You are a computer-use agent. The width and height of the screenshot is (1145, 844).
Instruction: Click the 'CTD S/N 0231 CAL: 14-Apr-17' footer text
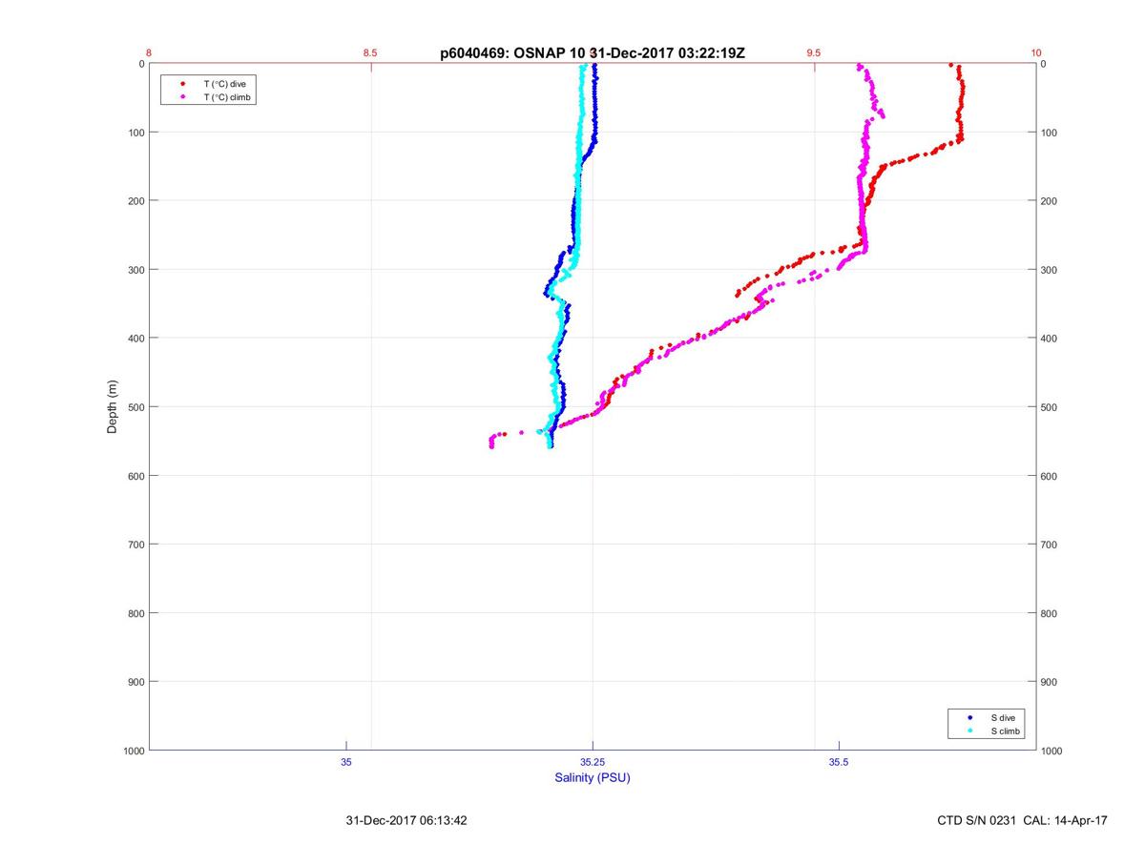(1023, 820)
